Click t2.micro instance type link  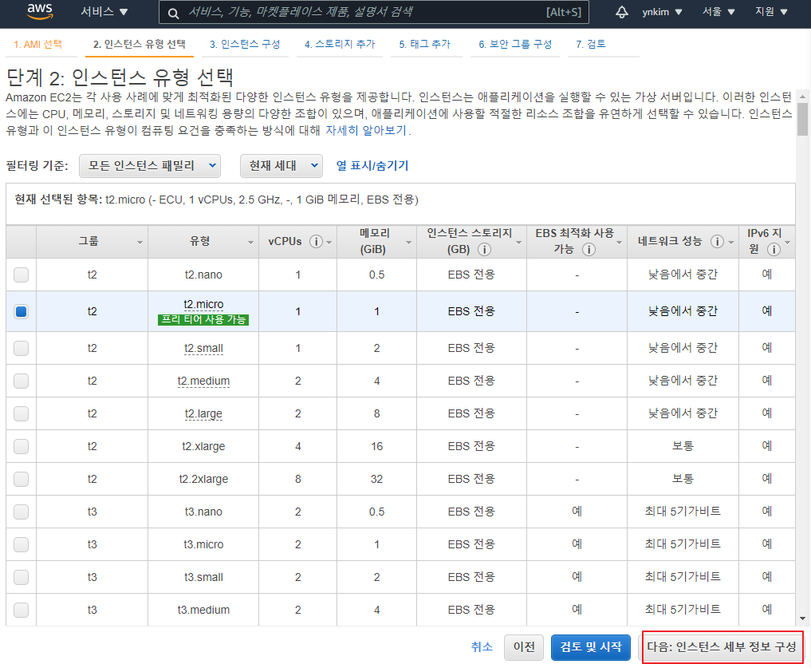(x=204, y=305)
